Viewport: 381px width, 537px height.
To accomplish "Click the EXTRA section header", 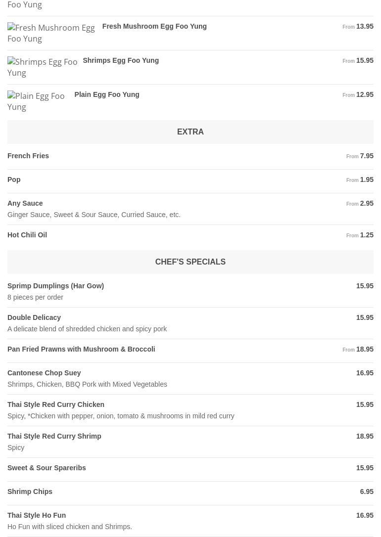I will click(x=190, y=132).
